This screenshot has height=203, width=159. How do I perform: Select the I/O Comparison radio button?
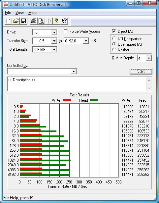(x=114, y=38)
